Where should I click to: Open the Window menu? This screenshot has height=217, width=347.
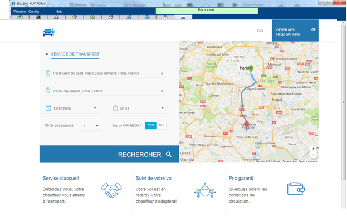(x=19, y=12)
